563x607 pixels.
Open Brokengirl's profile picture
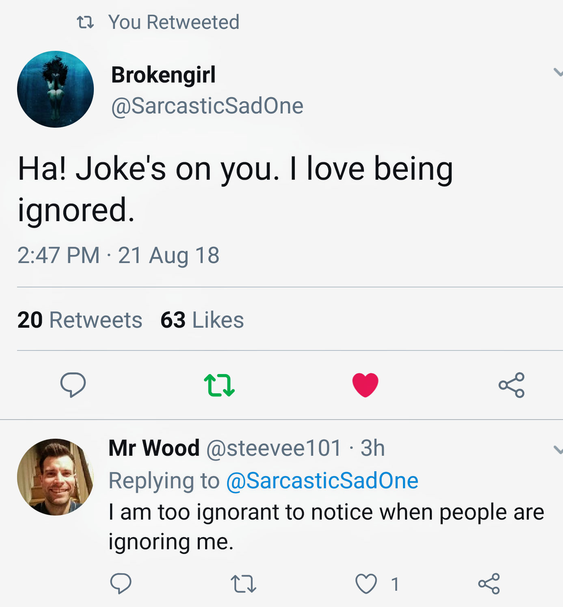point(56,89)
